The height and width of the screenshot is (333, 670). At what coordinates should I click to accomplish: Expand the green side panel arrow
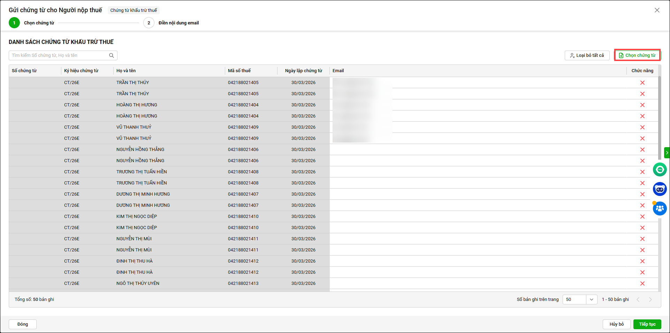click(x=667, y=153)
